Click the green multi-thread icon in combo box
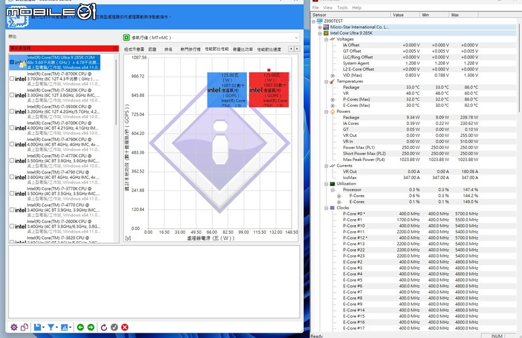Image resolution: width=522 pixels, height=338 pixels. pyautogui.click(x=126, y=37)
